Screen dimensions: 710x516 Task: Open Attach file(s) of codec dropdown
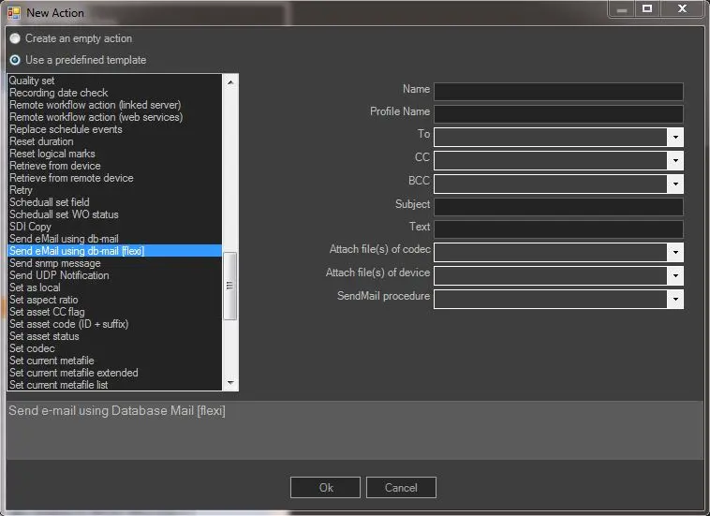coord(674,252)
